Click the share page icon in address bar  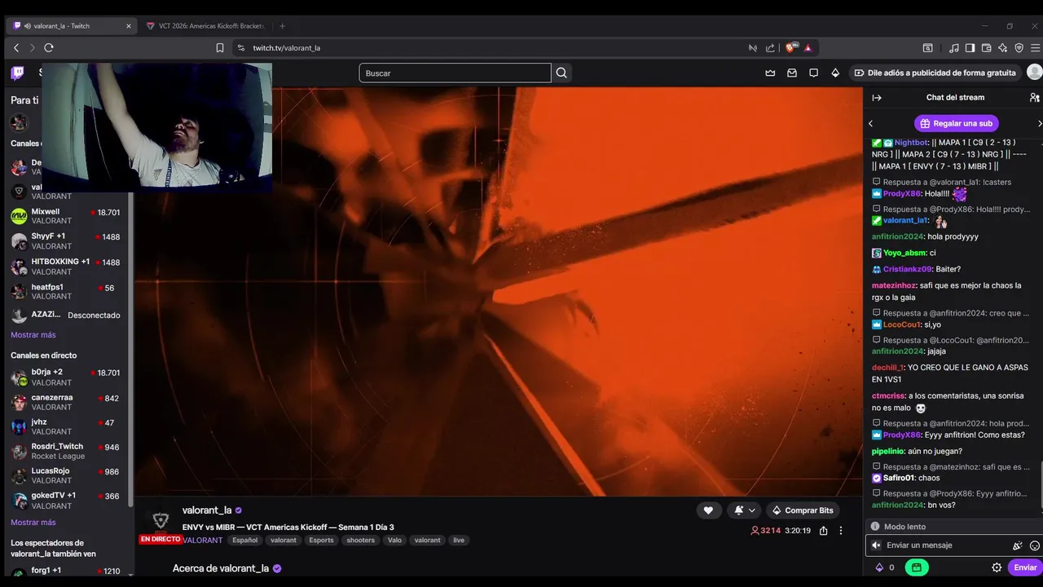[770, 48]
